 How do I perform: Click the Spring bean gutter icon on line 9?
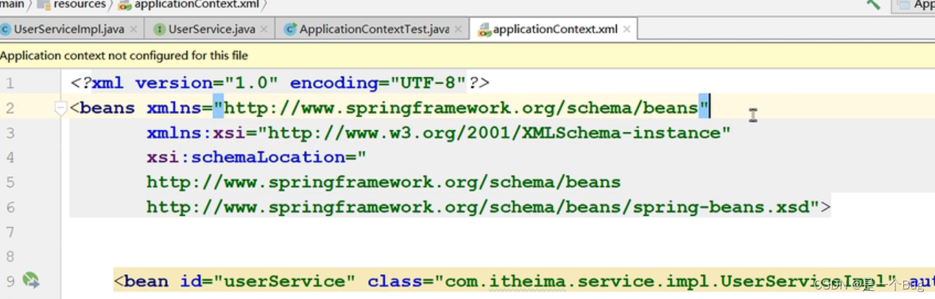pyautogui.click(x=30, y=280)
